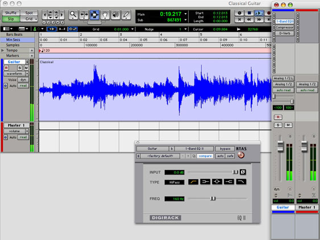Select the high-shelf filter shape icon
This screenshot has width=320, height=240.
(229, 181)
